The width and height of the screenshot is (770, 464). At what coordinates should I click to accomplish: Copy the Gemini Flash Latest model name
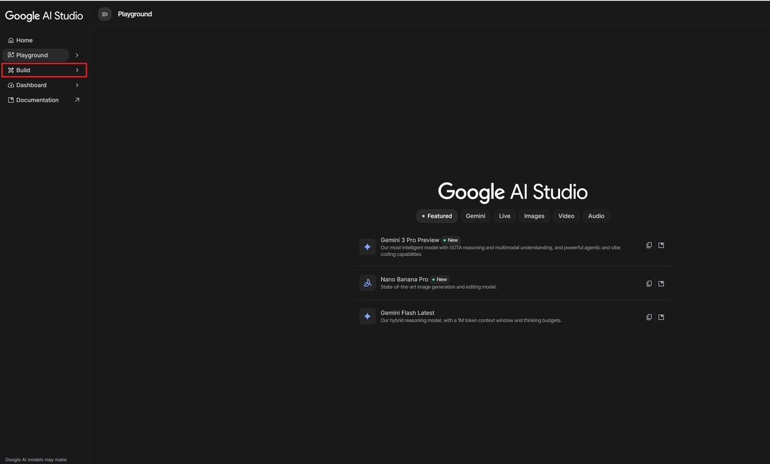click(648, 317)
